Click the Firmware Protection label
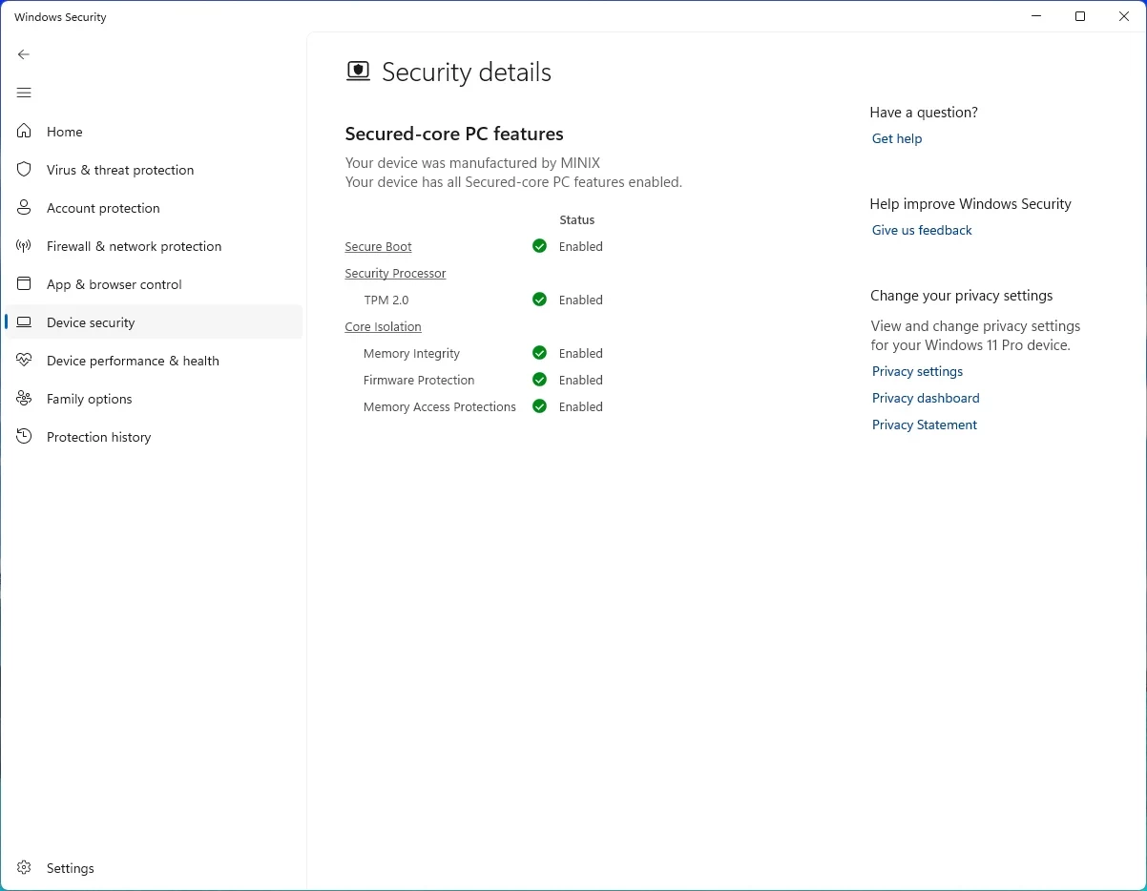This screenshot has width=1147, height=891. [419, 380]
